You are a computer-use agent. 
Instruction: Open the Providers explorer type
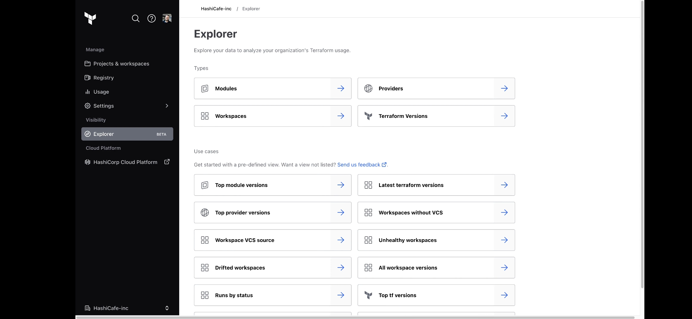click(x=436, y=88)
